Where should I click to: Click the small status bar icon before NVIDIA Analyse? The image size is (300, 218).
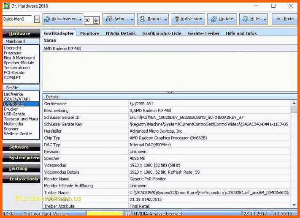[129, 214]
